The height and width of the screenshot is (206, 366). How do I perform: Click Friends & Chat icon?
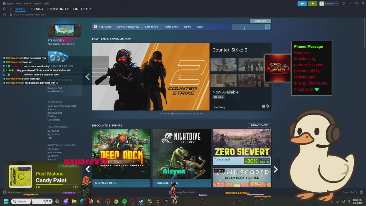pyautogui.click(x=361, y=192)
